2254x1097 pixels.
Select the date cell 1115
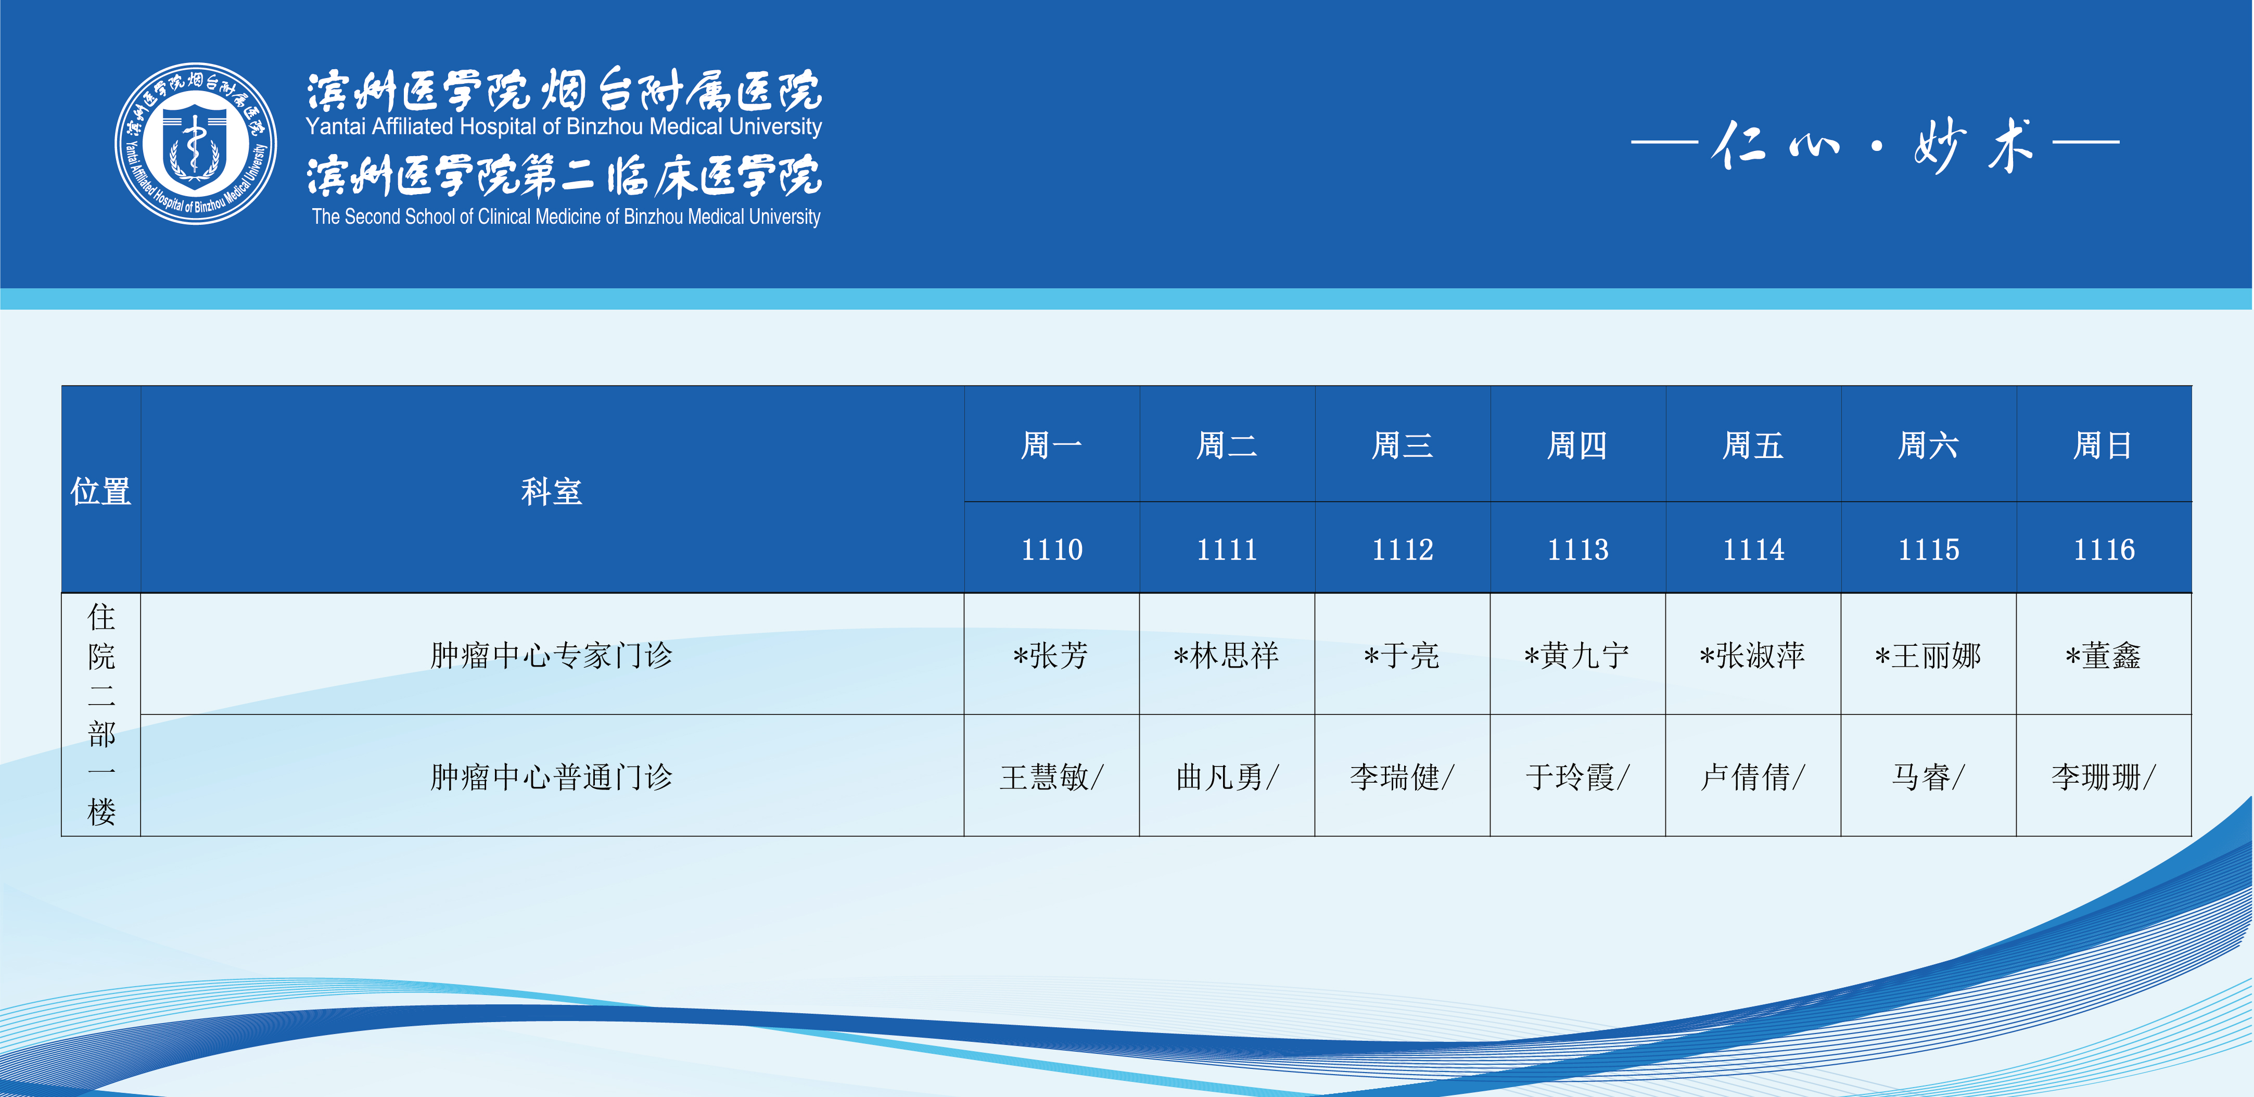(x=1928, y=550)
